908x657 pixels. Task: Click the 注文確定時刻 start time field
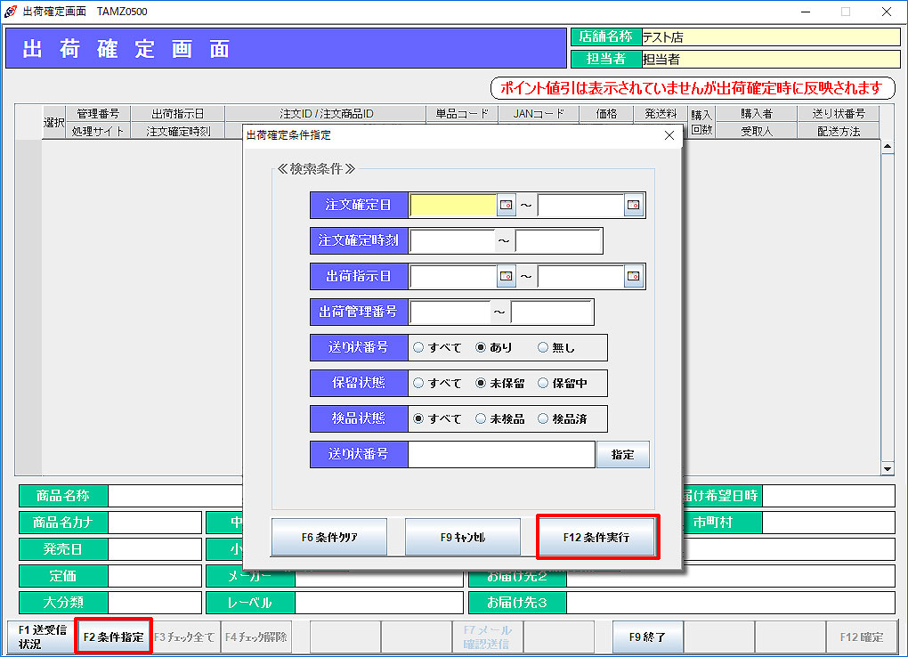(x=451, y=240)
